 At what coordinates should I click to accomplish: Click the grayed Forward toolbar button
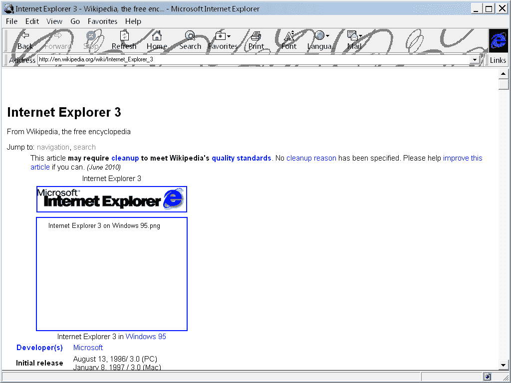click(x=58, y=40)
